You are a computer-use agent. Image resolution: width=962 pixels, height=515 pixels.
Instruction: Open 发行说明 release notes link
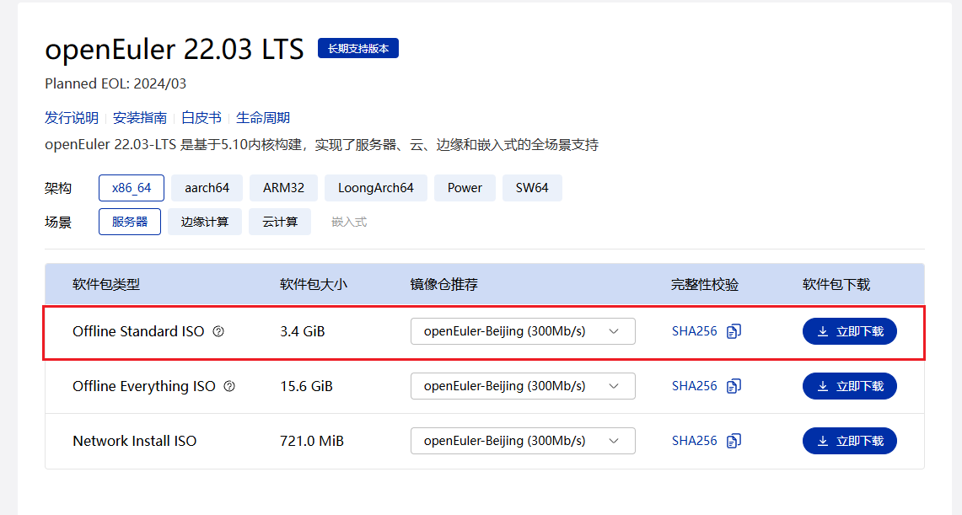(x=72, y=118)
